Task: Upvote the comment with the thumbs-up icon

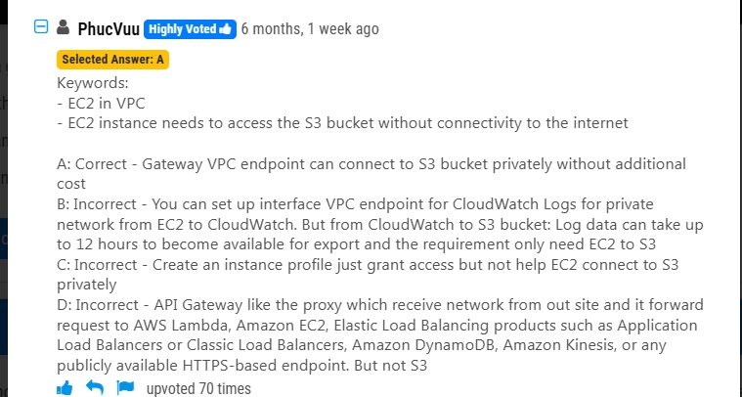Action: coord(65,388)
